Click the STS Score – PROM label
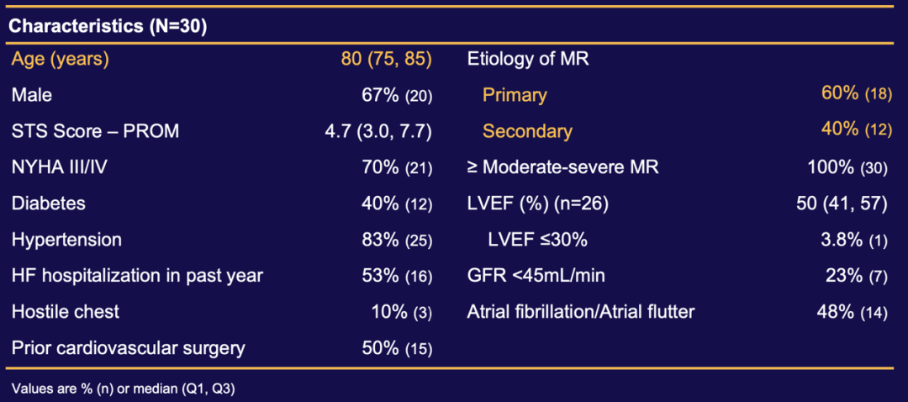The width and height of the screenshot is (908, 402). click(95, 131)
